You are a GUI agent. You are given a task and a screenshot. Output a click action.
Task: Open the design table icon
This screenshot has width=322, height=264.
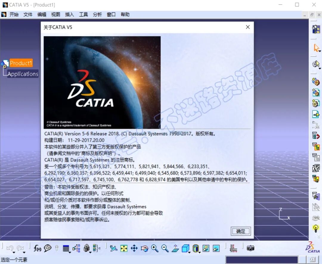pyautogui.click(x=66, y=248)
